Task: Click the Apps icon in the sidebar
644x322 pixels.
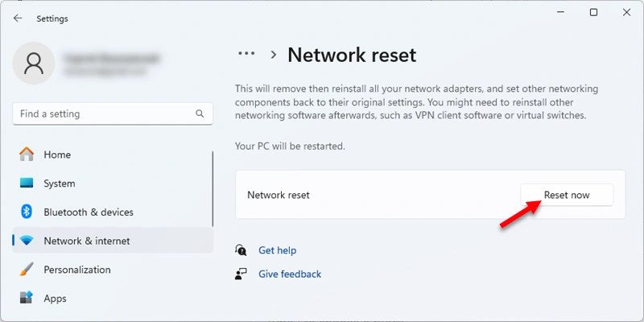Action: (27, 299)
